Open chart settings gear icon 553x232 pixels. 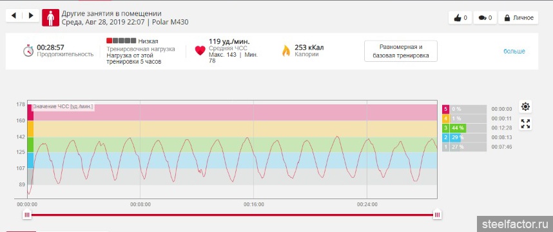525,106
